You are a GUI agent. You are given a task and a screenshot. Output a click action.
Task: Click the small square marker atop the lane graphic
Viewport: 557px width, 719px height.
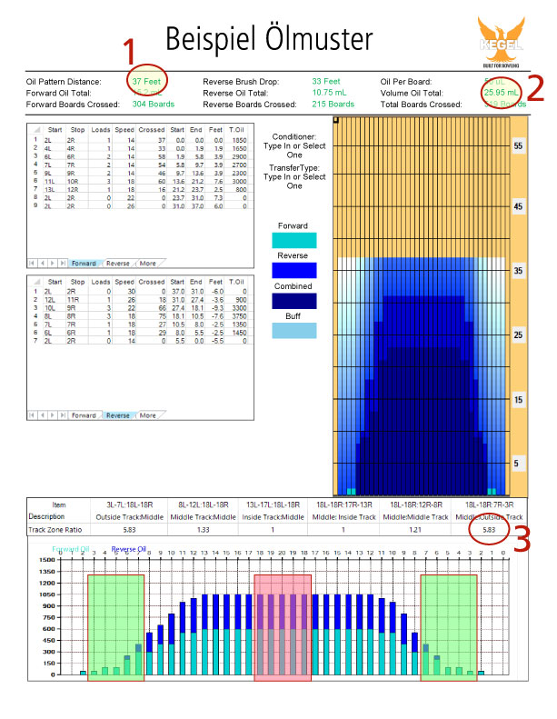[x=336, y=120]
